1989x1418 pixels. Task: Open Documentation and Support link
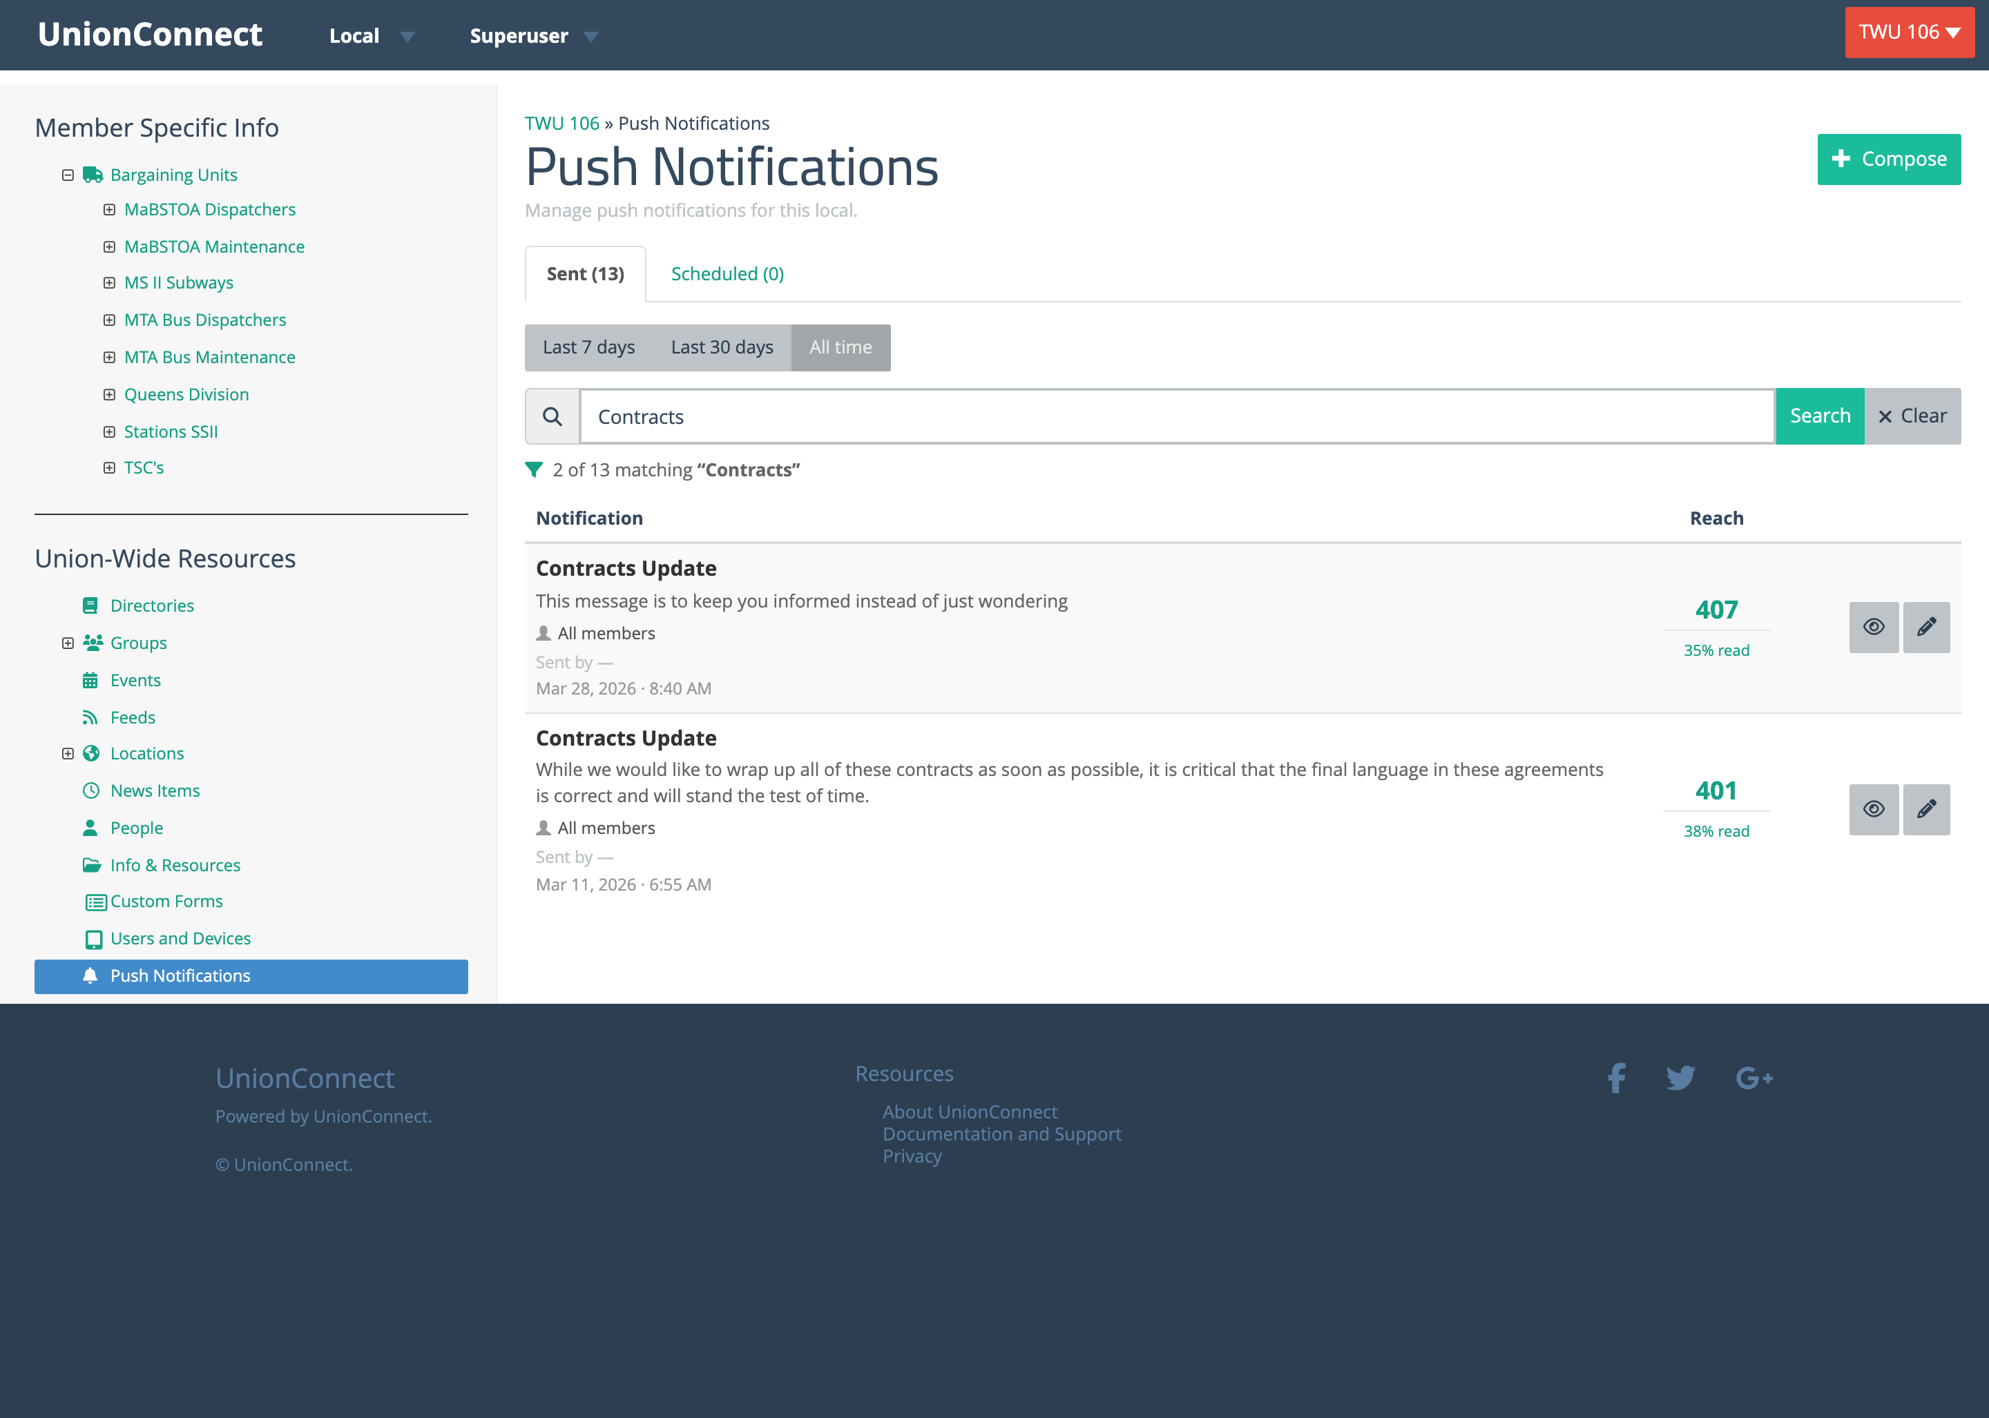[1002, 1134]
